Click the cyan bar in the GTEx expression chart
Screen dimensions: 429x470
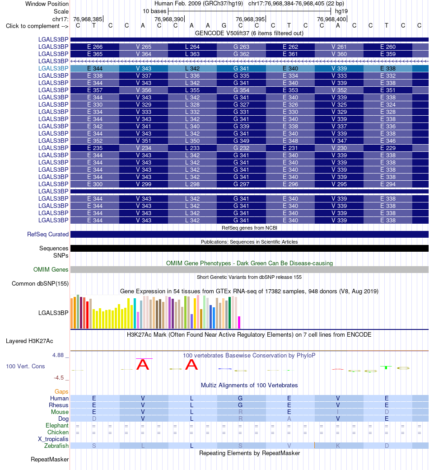(x=135, y=314)
